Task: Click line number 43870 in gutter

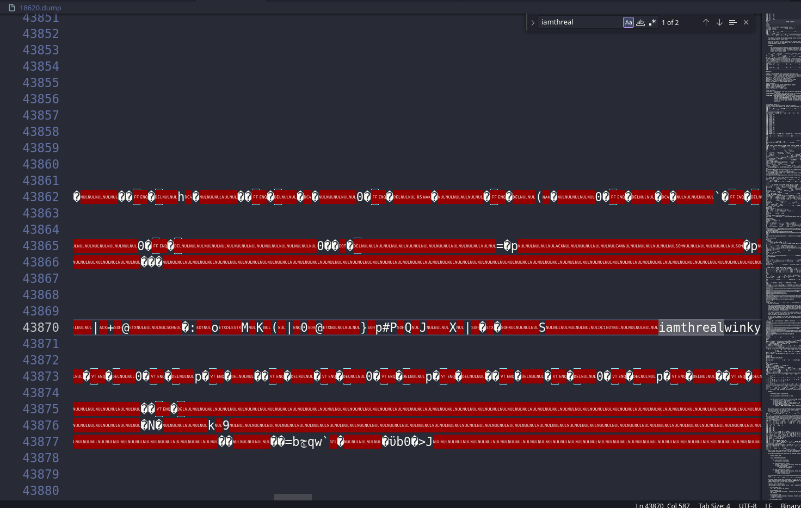Action: pos(41,327)
